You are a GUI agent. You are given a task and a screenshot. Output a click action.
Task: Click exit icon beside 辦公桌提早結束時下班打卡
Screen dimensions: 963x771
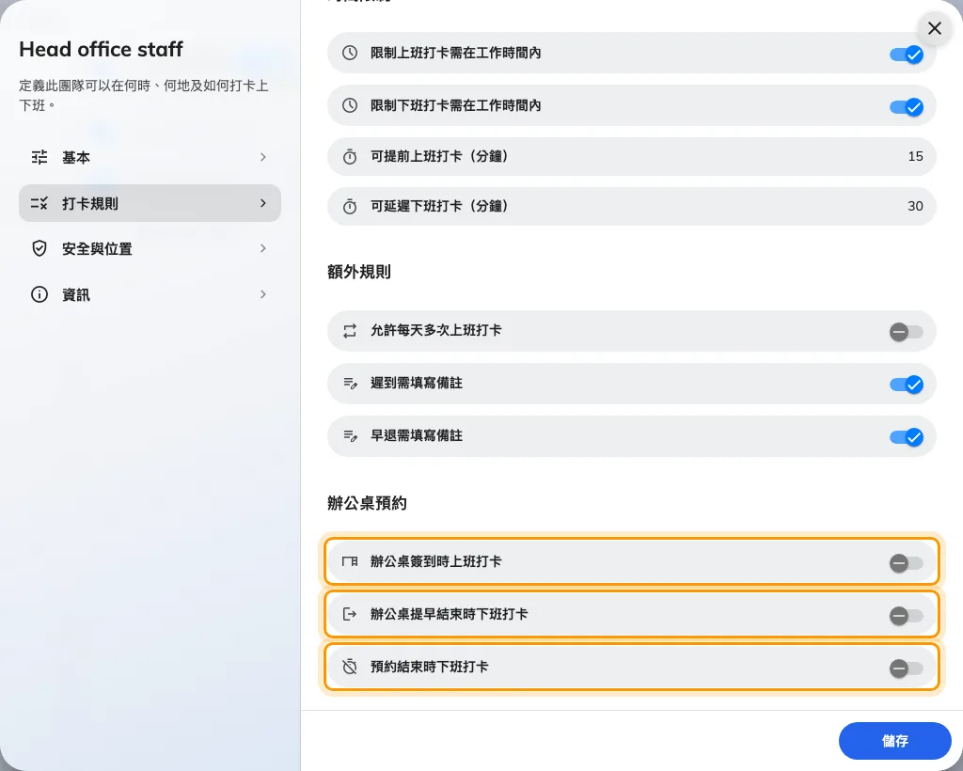click(350, 614)
